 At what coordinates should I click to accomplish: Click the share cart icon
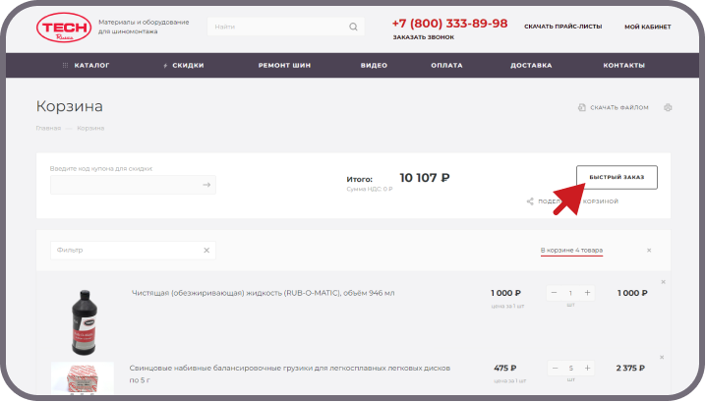(x=530, y=201)
